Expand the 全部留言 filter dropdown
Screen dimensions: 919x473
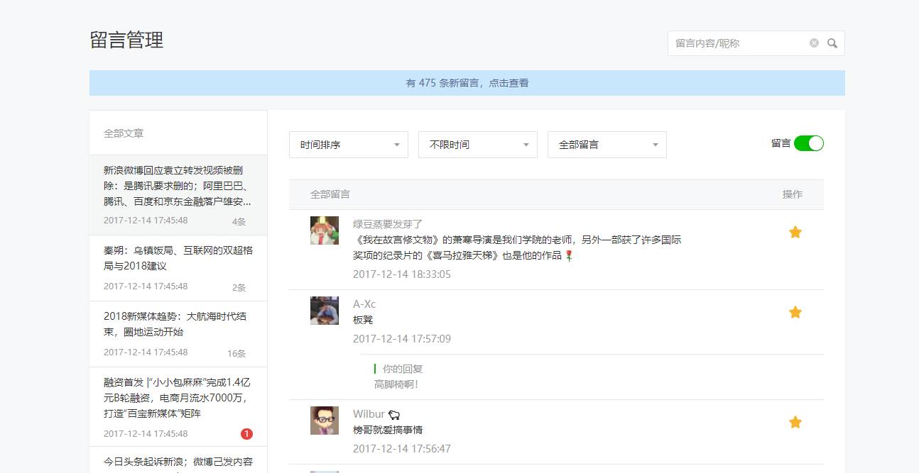tap(607, 145)
